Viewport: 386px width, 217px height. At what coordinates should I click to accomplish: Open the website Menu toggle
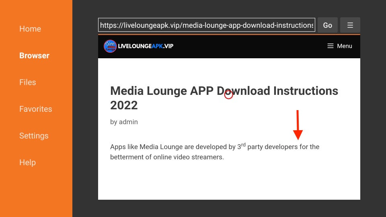coord(339,46)
